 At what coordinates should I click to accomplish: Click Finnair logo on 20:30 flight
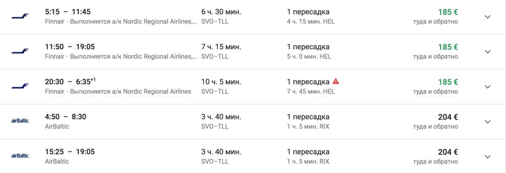(x=20, y=86)
